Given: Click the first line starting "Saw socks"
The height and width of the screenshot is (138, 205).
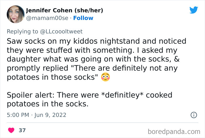Looking at the screenshot, I should point(96,41).
